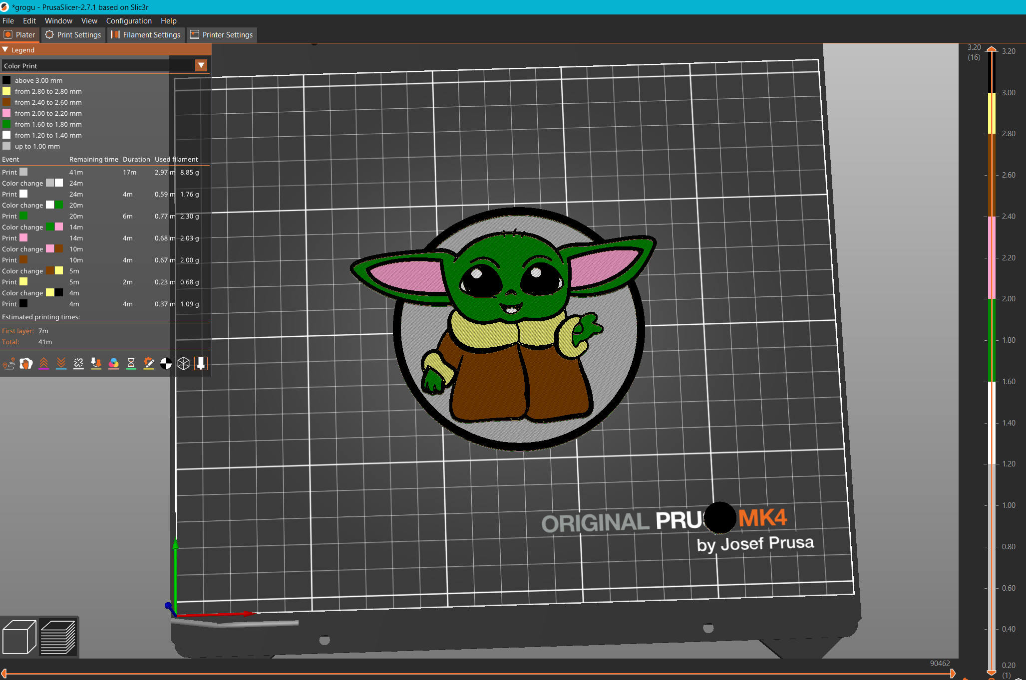Toggle Wipe moves visibility (hand icon)
The width and height of the screenshot is (1026, 680).
click(26, 364)
